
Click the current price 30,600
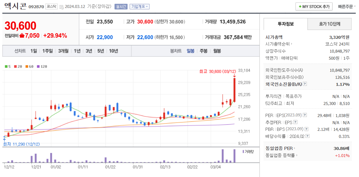click(20, 26)
